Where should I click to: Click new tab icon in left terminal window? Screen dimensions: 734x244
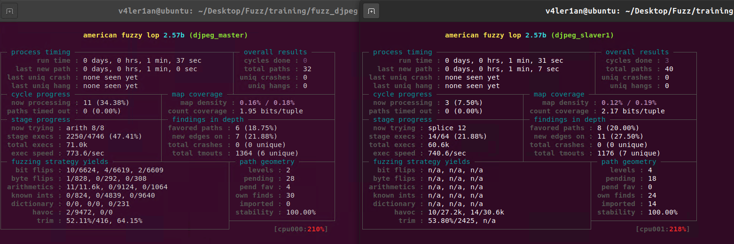click(x=9, y=11)
